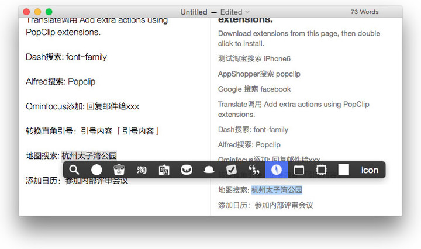Open map search via highlighted compass icon
The image size is (421, 249).
click(x=277, y=170)
